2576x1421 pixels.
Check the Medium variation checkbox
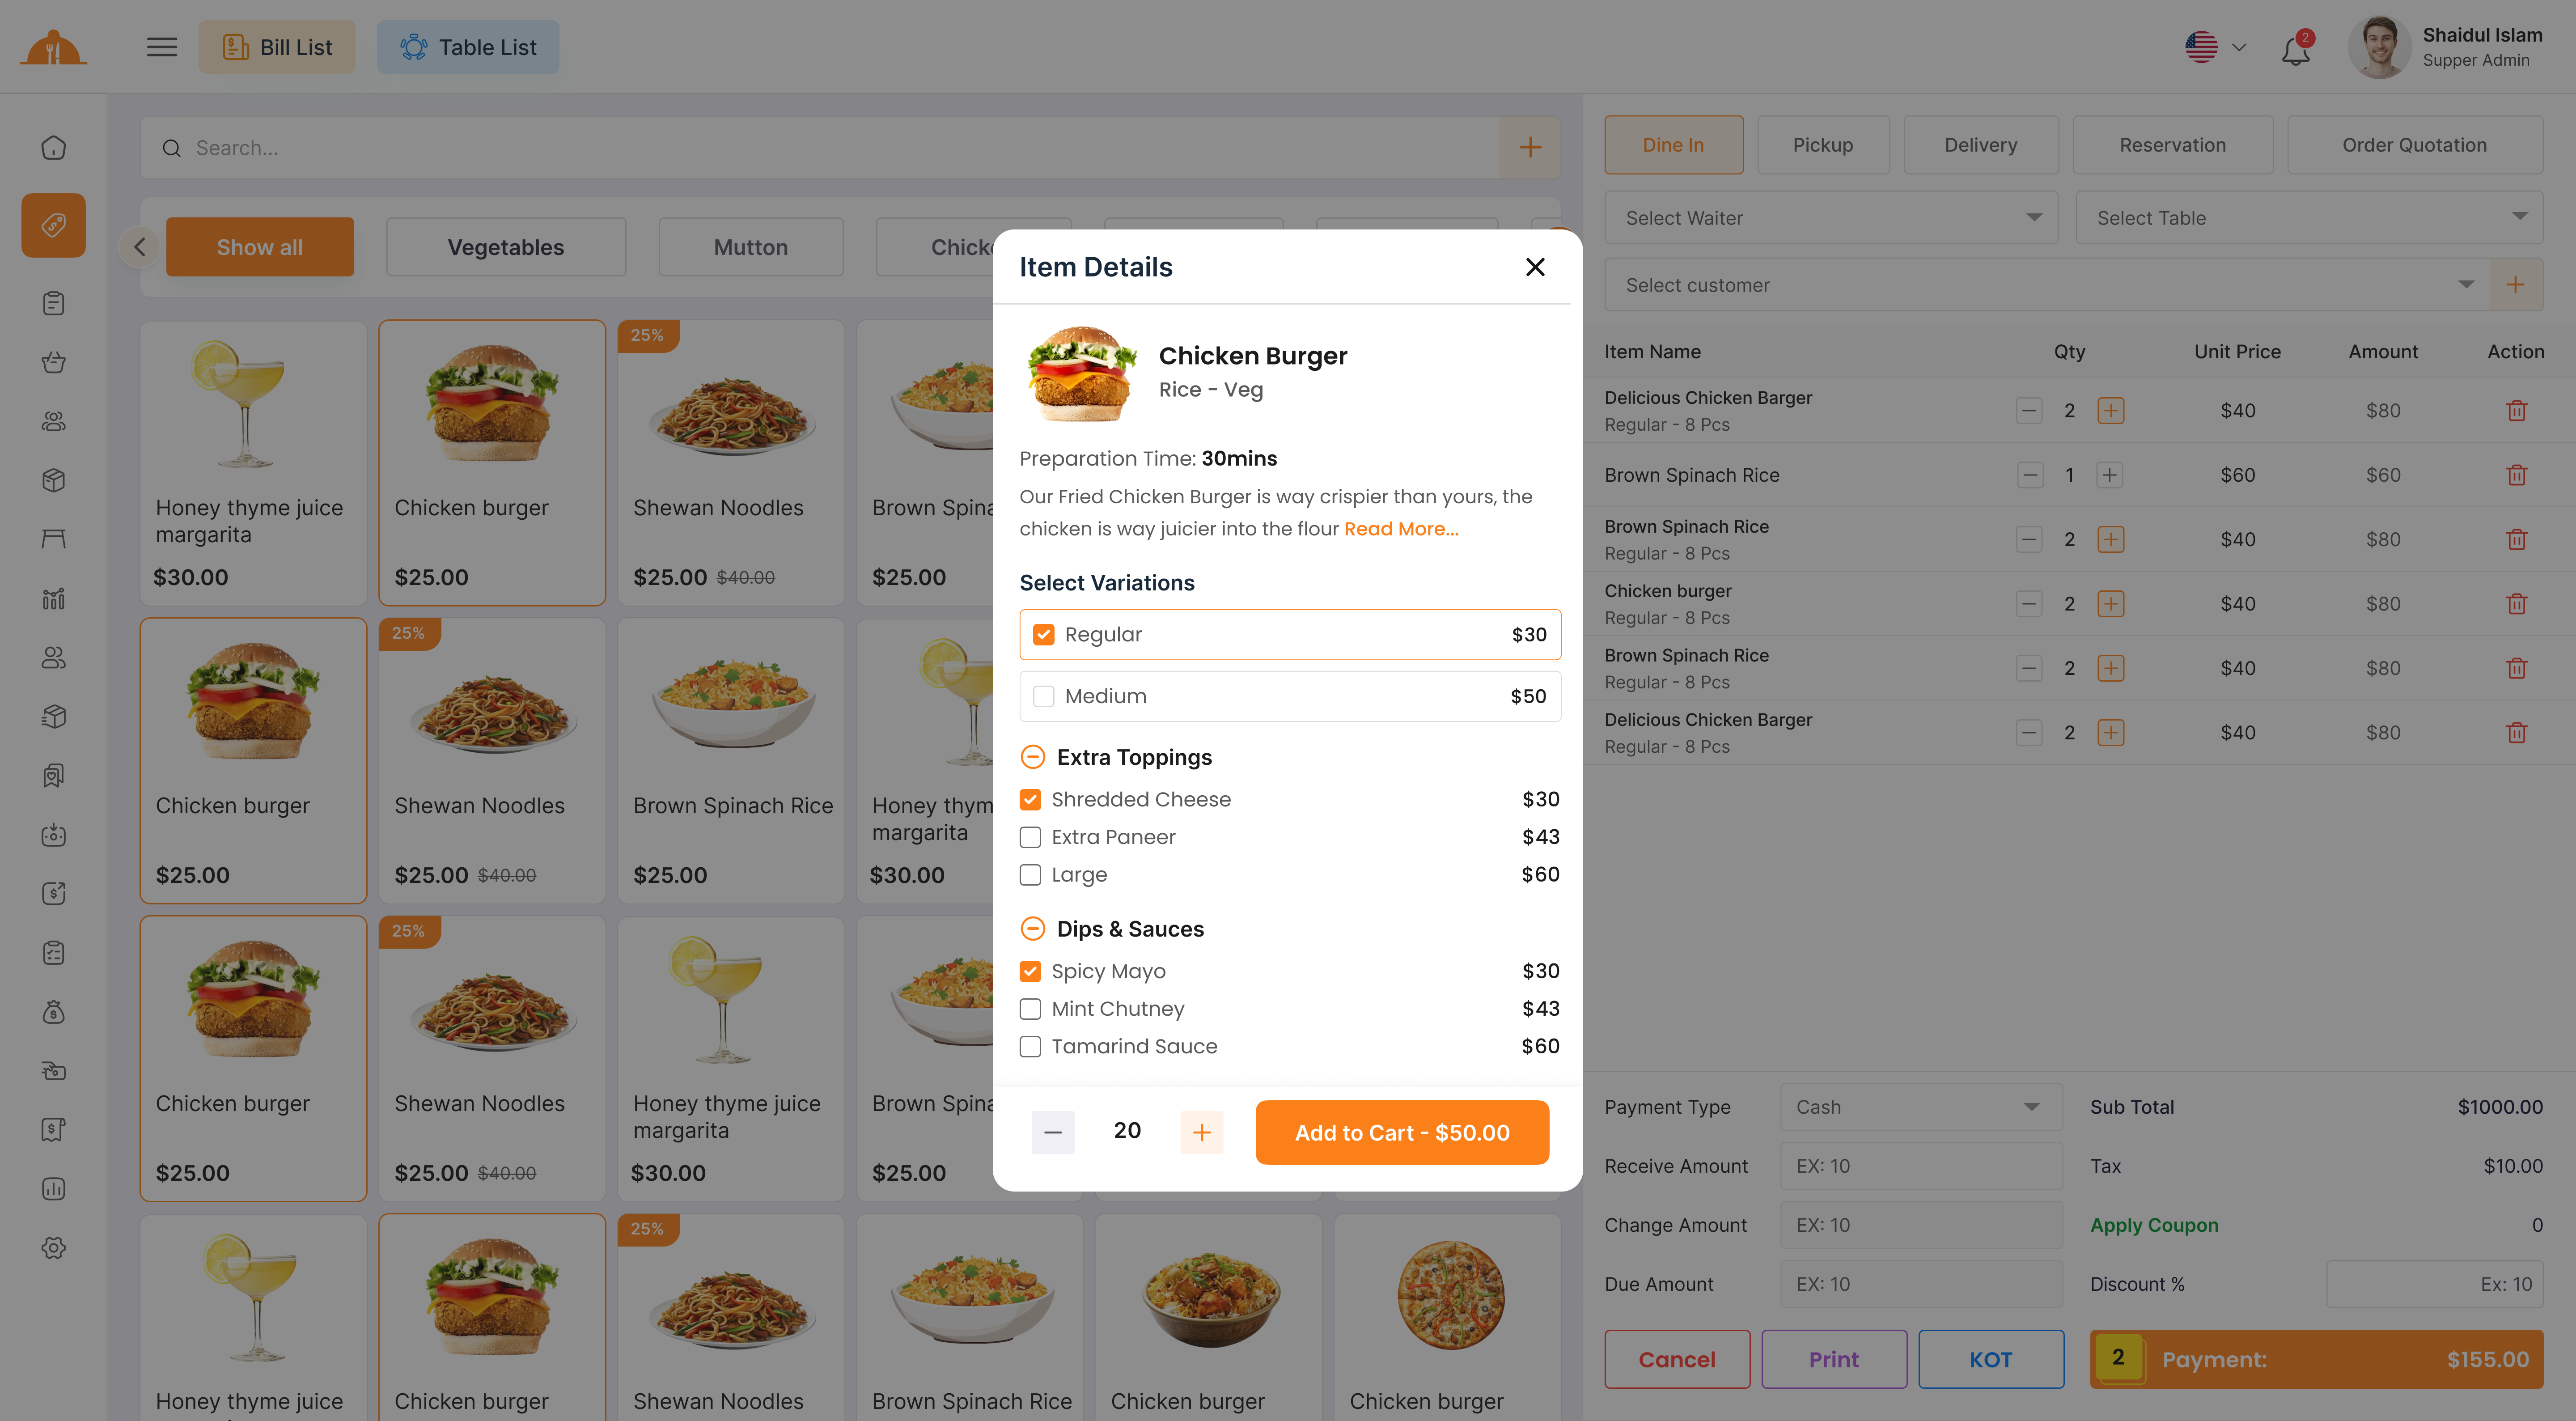(x=1043, y=696)
